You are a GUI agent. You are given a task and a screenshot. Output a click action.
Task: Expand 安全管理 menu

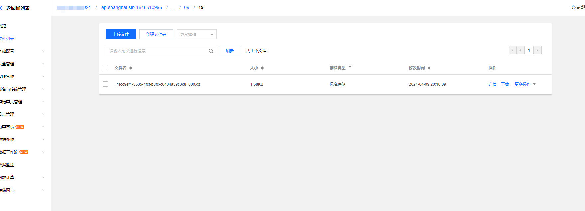point(43,64)
